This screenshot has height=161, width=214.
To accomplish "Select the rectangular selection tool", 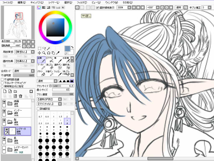I will pos(39,49).
